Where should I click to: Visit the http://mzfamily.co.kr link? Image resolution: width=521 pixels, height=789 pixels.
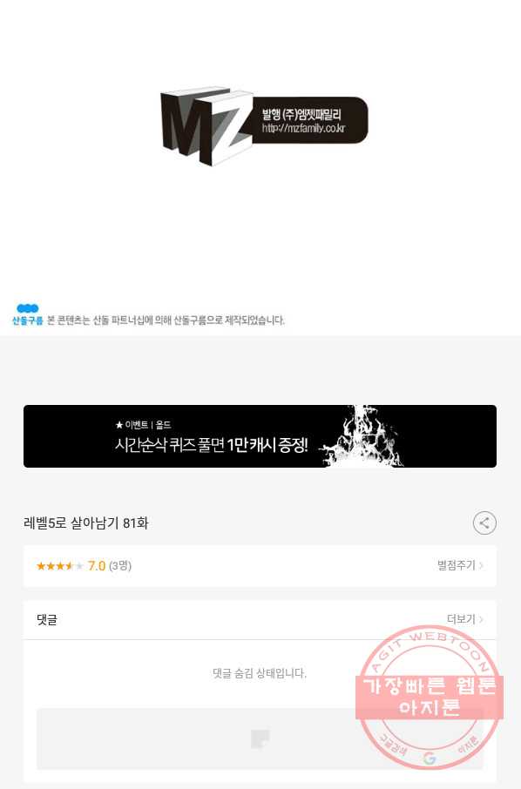tap(303, 128)
